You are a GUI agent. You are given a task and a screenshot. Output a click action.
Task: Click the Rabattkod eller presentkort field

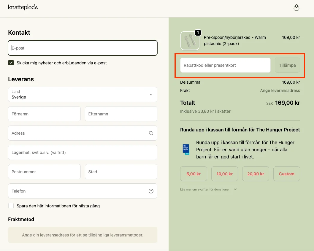click(225, 65)
